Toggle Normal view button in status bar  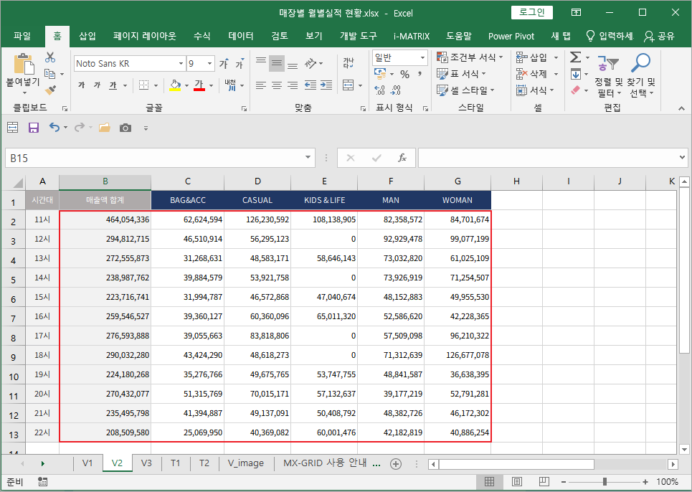tap(489, 482)
